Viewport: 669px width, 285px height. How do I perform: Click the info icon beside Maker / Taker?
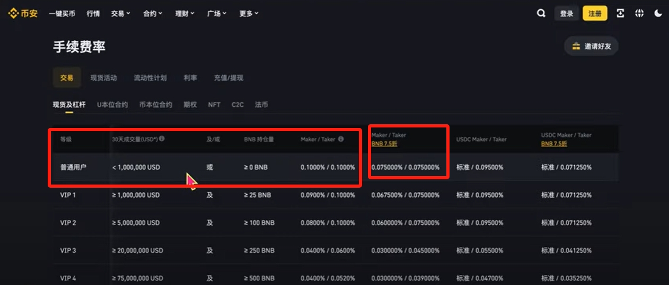pos(341,139)
